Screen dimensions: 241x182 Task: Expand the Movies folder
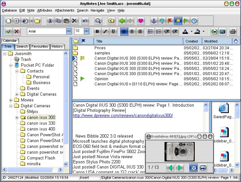(x=11, y=100)
